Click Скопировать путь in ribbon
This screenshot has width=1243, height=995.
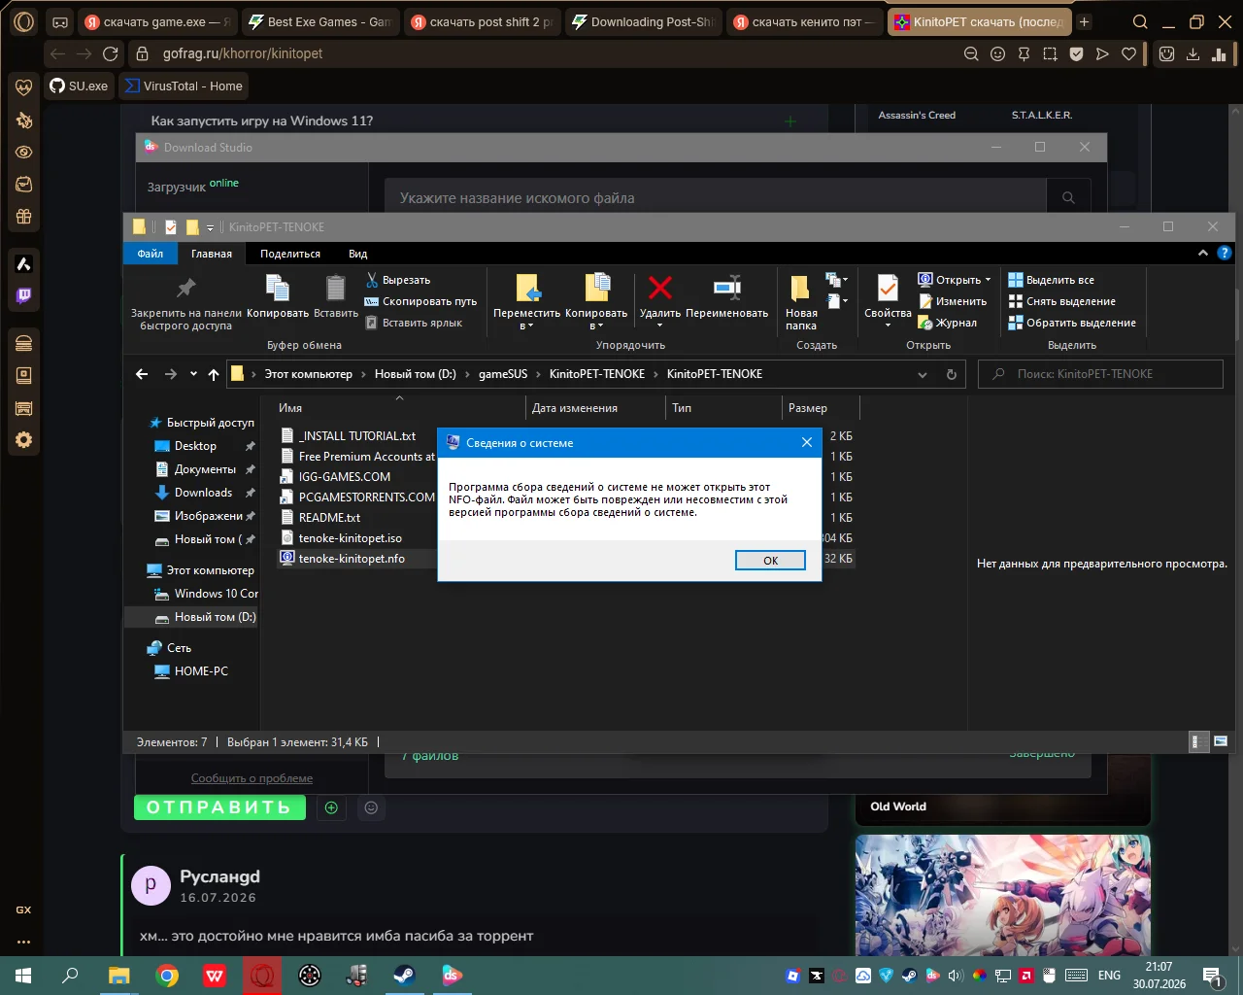click(x=420, y=301)
